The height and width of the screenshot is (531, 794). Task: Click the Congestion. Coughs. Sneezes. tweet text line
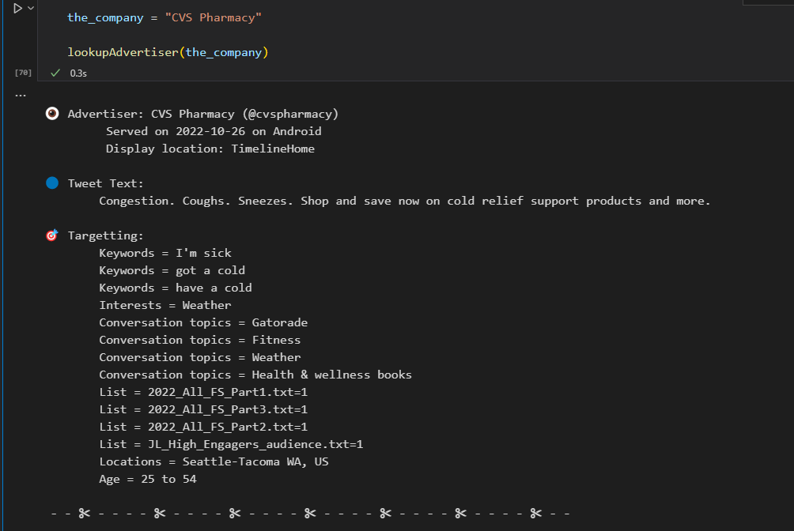click(x=405, y=201)
